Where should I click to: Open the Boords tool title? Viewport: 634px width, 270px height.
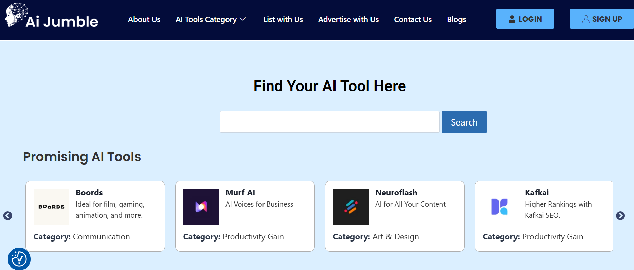tap(89, 193)
